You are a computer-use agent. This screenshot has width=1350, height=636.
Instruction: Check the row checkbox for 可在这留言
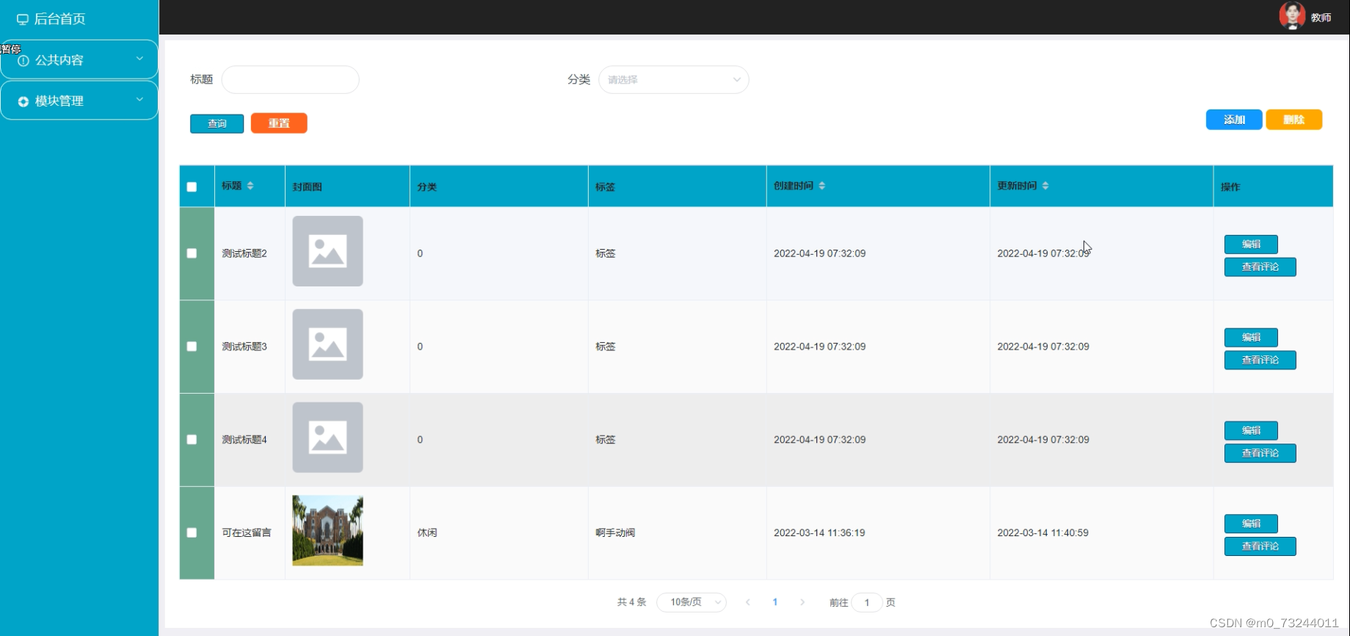192,533
